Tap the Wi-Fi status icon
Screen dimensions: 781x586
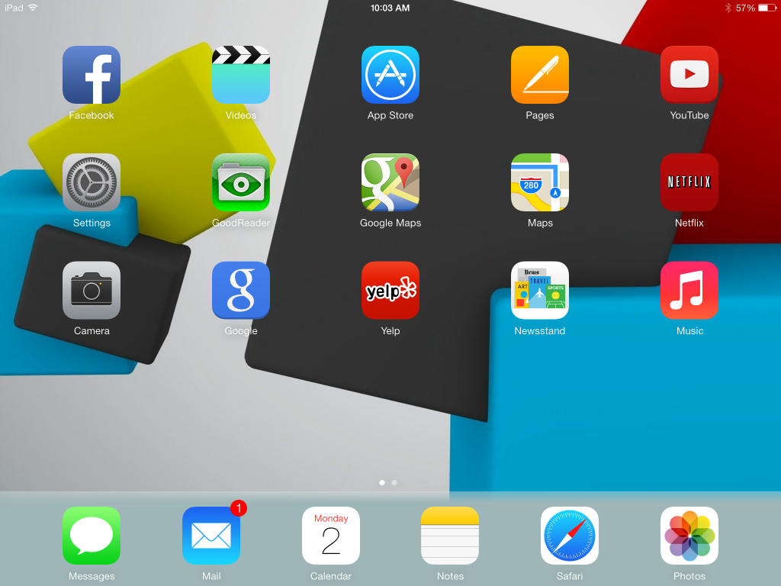33,8
